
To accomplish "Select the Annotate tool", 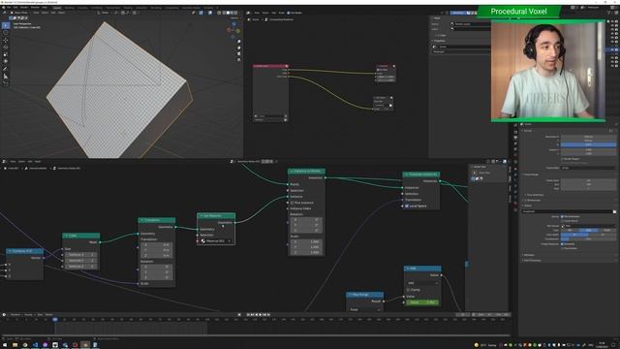I will point(6,69).
